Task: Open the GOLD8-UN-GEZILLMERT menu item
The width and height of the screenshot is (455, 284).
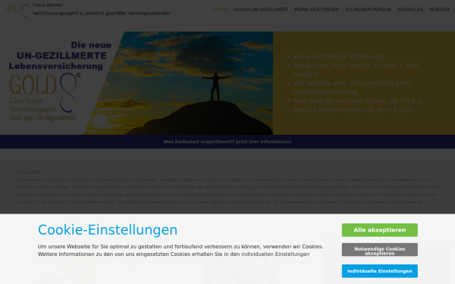Action: click(x=261, y=10)
